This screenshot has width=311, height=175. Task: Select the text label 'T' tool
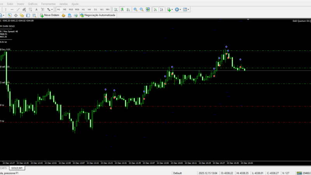(x=42, y=9)
